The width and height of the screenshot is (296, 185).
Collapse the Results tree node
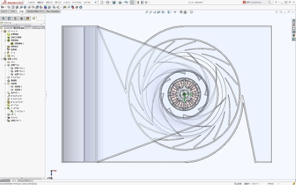pos(2,59)
